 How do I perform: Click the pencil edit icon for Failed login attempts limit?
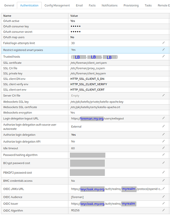(x=164, y=43)
